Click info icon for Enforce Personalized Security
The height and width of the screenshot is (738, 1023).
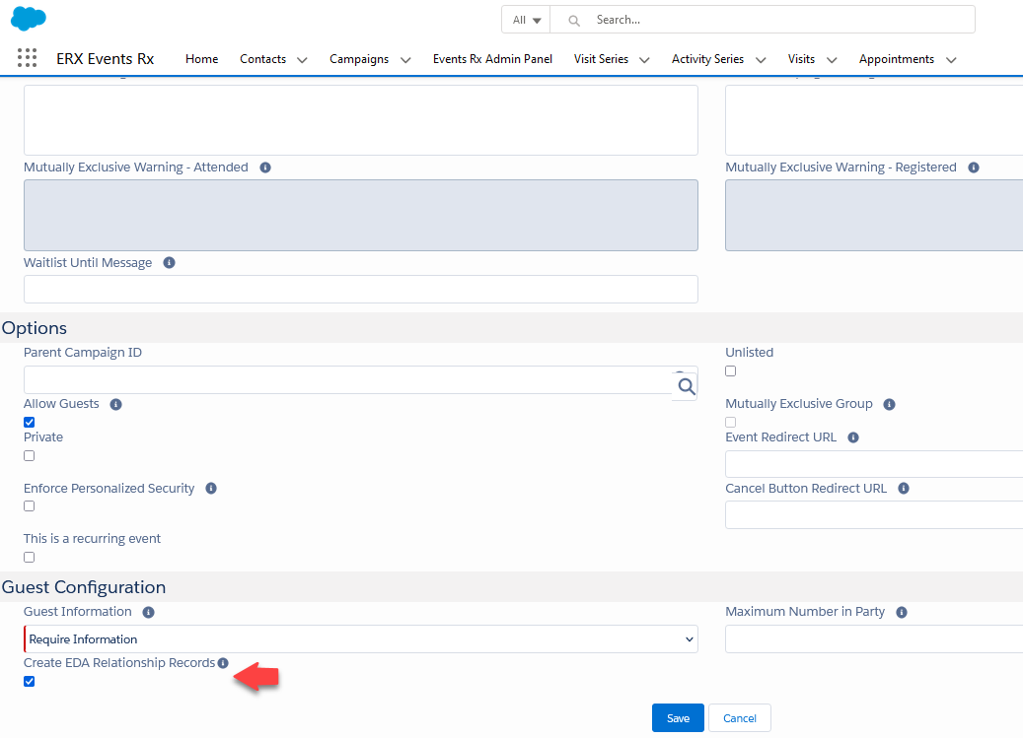pos(211,489)
